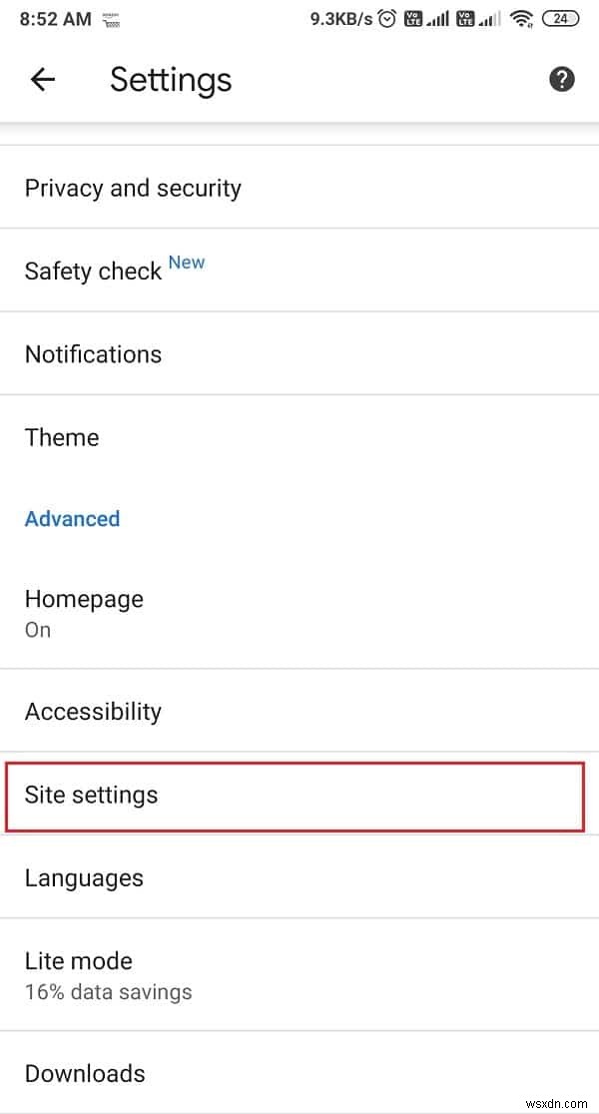
Task: Open Accessibility settings
Action: (x=93, y=711)
